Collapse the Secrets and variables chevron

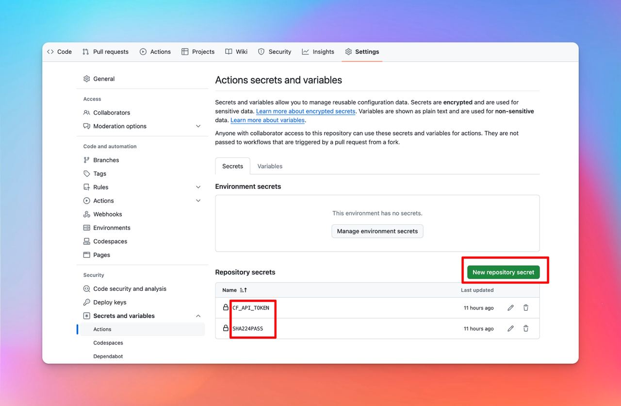click(198, 316)
